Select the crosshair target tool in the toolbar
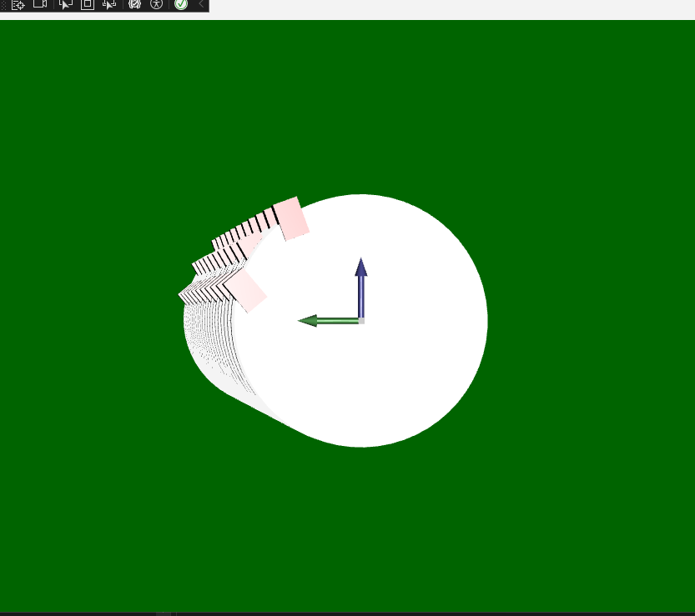 tap(17, 4)
